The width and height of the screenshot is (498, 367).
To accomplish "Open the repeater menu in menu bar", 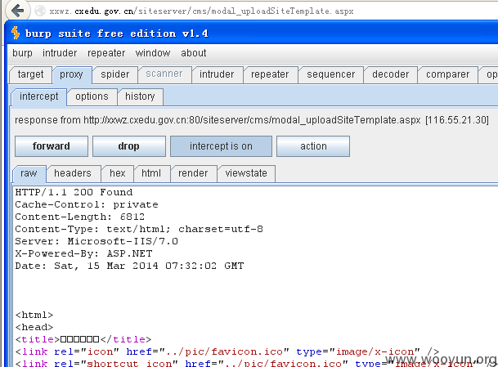I will click(x=106, y=52).
